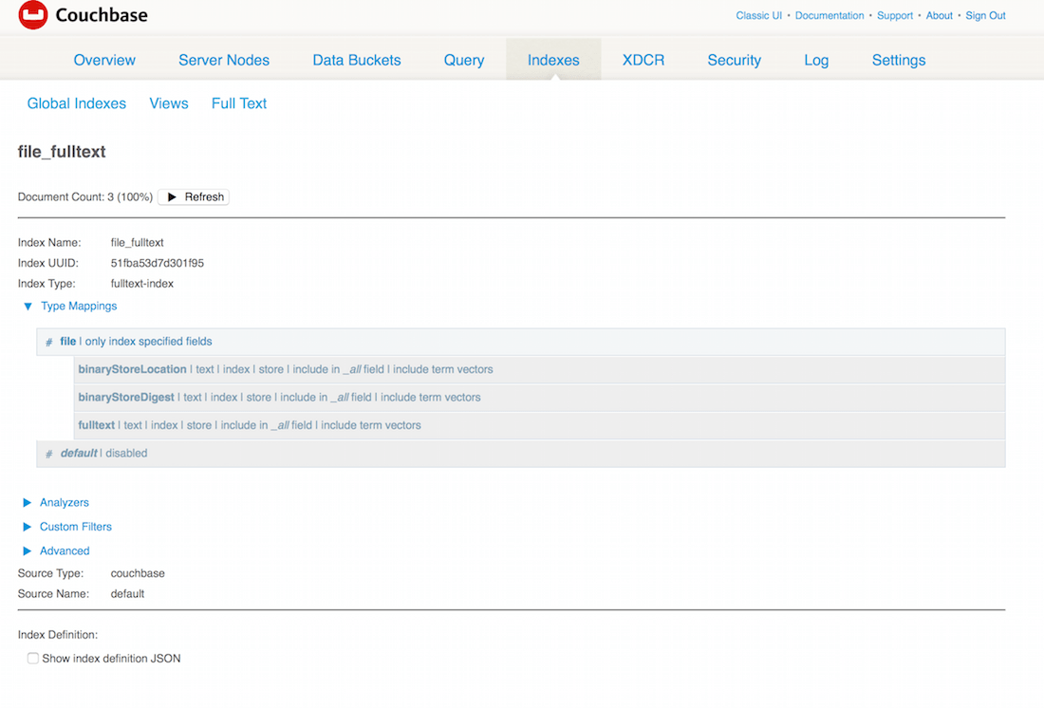This screenshot has width=1044, height=708.
Task: Enable the Show index definition JSON checkbox
Action: (32, 658)
